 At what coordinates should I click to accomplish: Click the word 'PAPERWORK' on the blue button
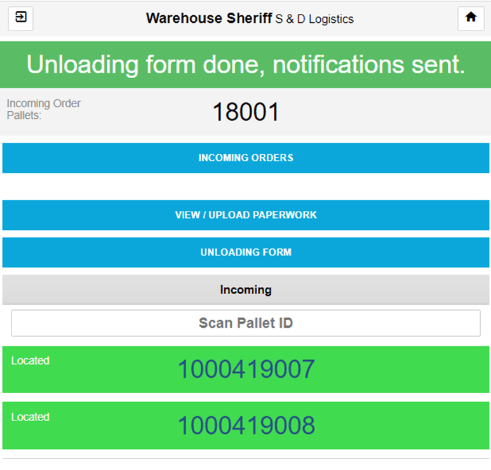pos(285,215)
